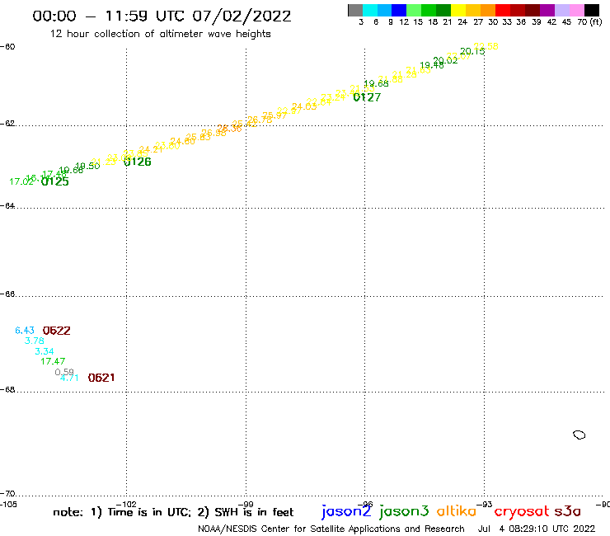
Task: Select the time marker 0622
Action: pyautogui.click(x=56, y=331)
